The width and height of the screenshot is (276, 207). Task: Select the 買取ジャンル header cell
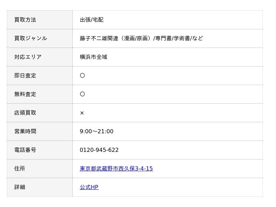point(40,39)
